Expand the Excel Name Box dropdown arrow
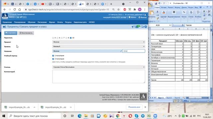The height and width of the screenshot is (119, 213). point(170,25)
